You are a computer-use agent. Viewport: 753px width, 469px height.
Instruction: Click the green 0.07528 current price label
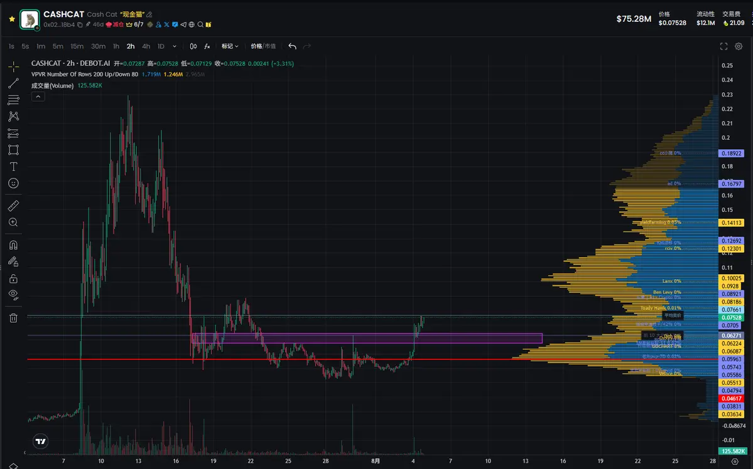pyautogui.click(x=732, y=317)
